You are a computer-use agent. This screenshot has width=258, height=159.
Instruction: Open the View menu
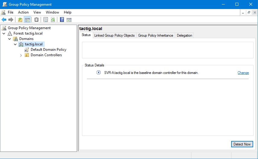pos(37,12)
